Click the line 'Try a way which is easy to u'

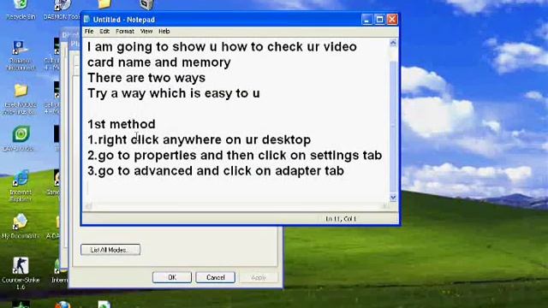(174, 93)
